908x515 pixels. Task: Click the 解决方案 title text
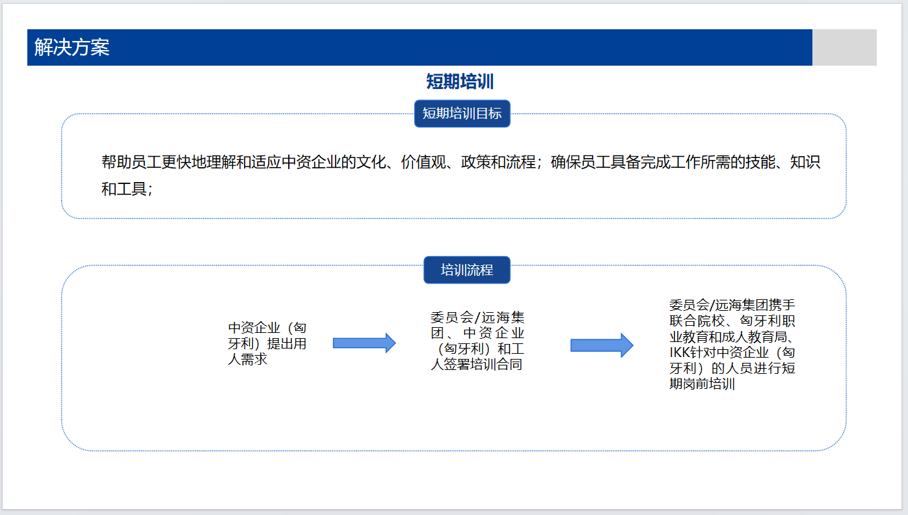(72, 47)
